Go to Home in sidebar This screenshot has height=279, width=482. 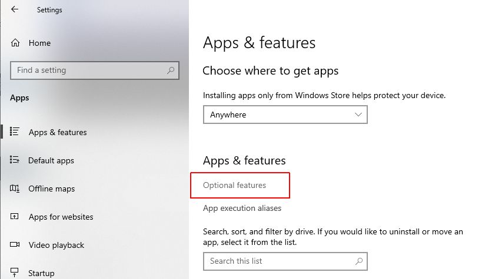coord(39,43)
